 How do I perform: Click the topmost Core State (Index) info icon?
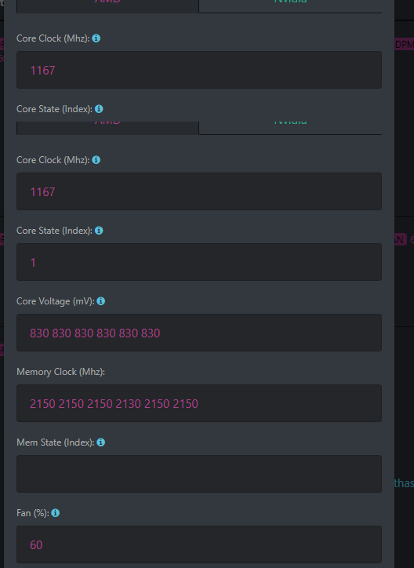pos(99,109)
